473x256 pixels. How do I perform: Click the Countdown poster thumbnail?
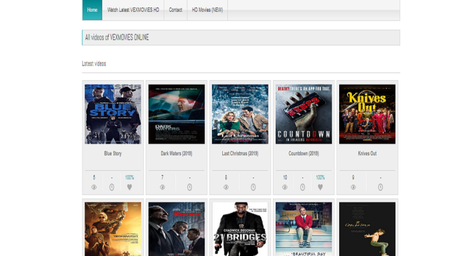pyautogui.click(x=304, y=114)
